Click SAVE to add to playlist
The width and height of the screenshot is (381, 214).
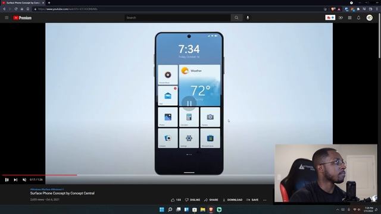click(252, 200)
